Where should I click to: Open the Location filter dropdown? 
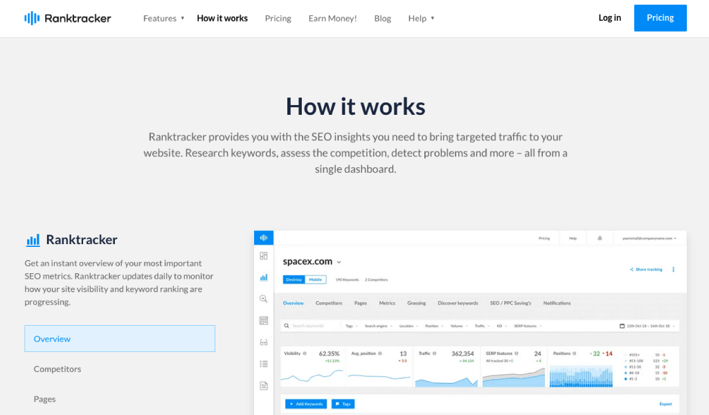tap(409, 326)
